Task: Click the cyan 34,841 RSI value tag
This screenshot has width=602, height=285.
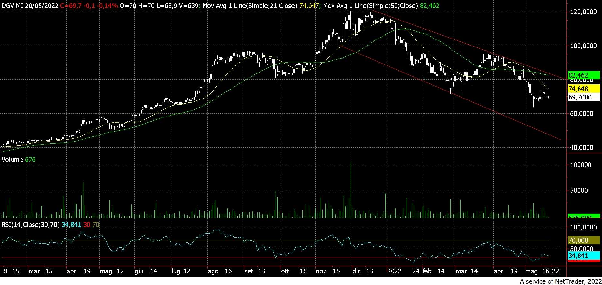Action: pyautogui.click(x=584, y=256)
